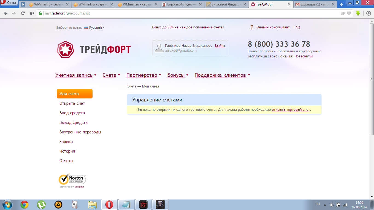Expand the Учетная запись menu
The width and height of the screenshot is (374, 210).
[x=76, y=75]
